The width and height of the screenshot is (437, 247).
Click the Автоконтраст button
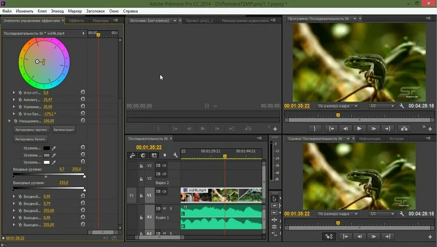[x=64, y=130]
